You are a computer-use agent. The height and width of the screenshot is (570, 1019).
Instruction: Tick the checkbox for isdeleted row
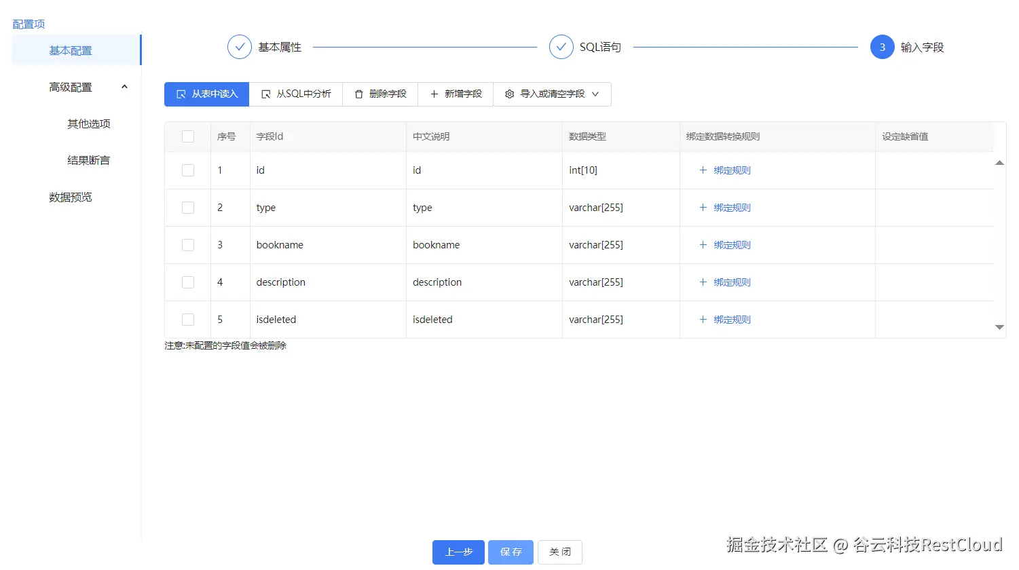point(188,320)
